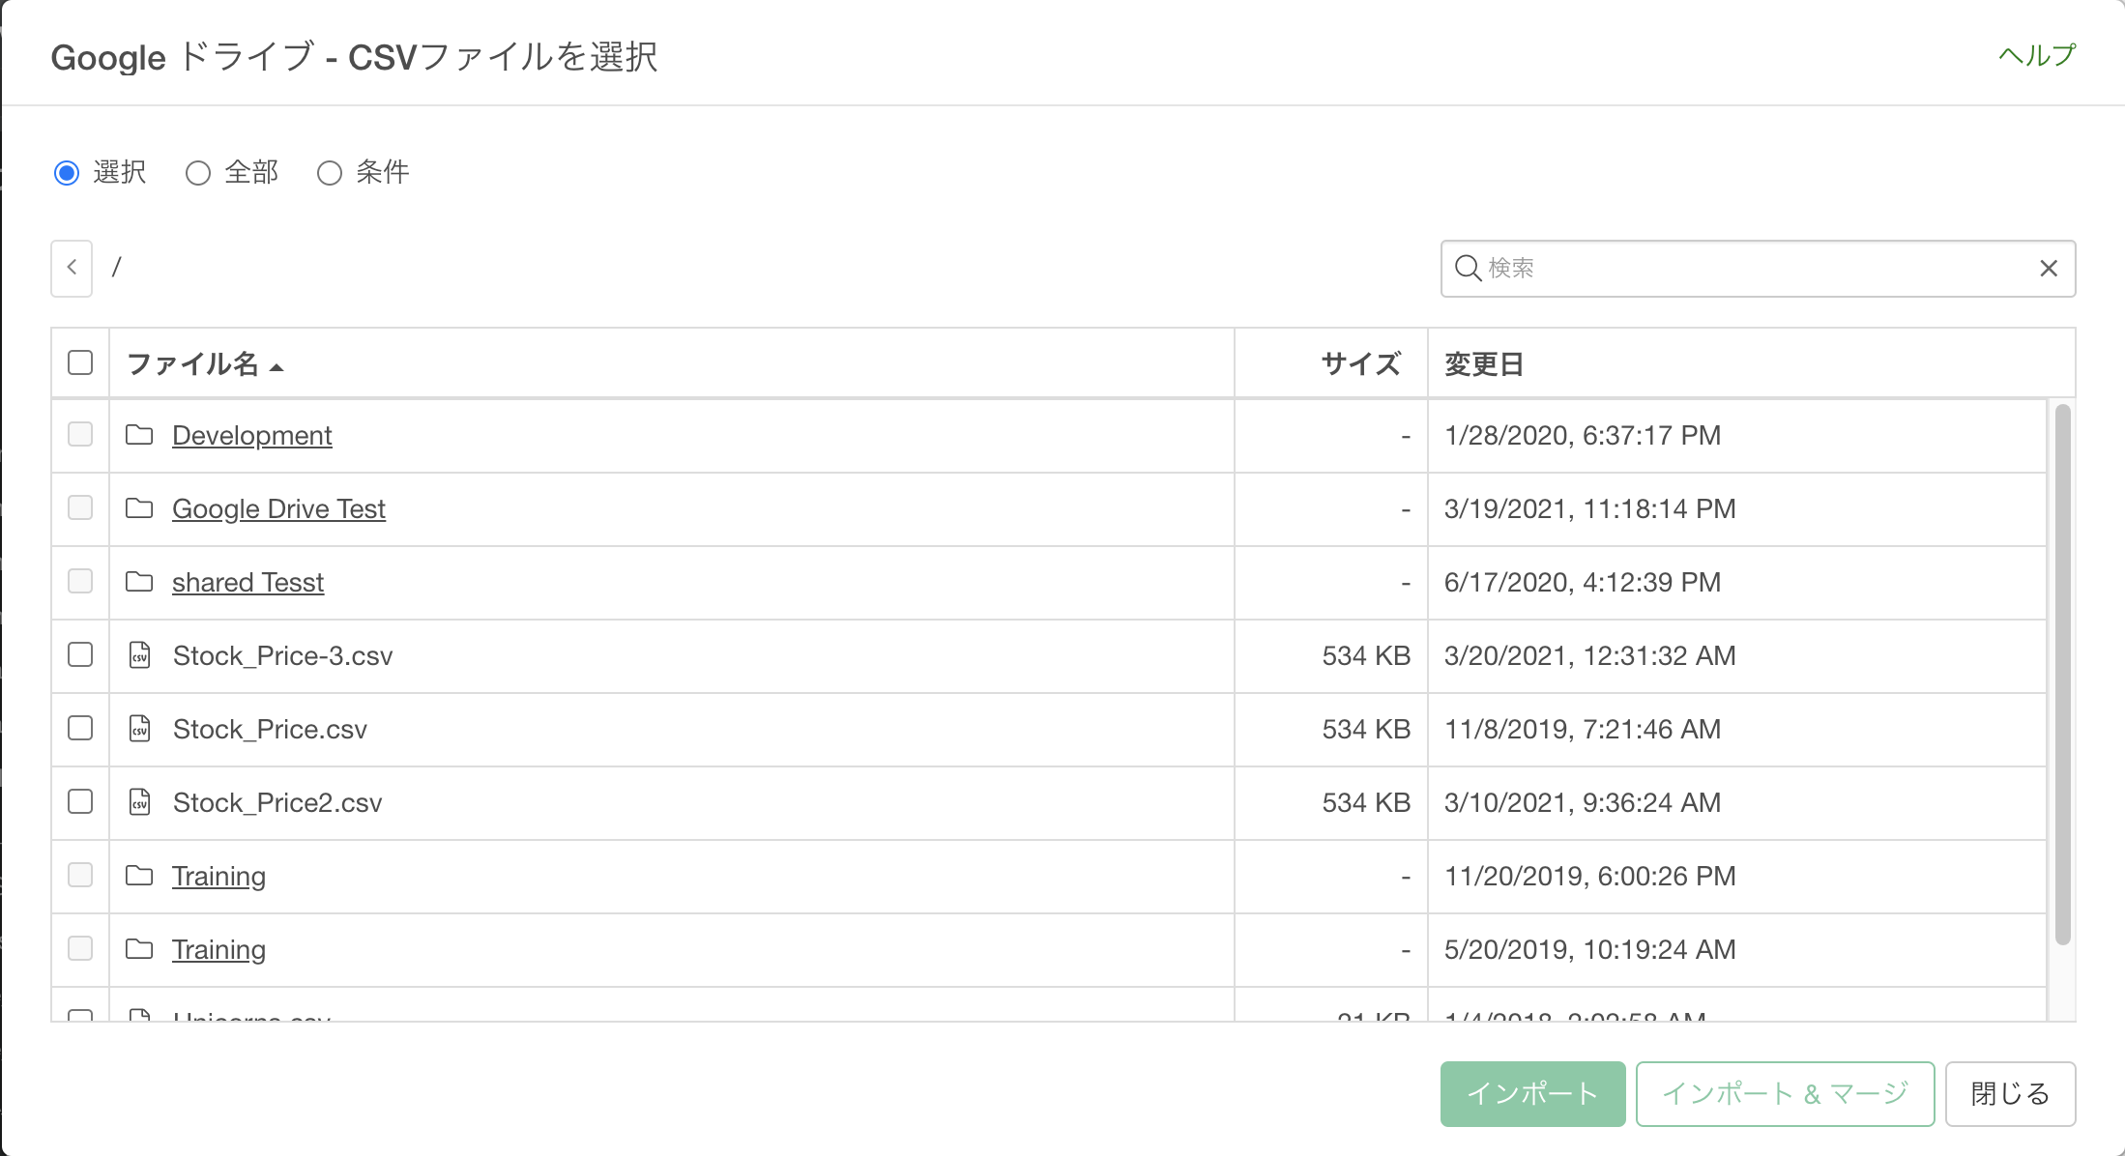Click the file list vertical scrollbar
The image size is (2125, 1156).
pyautogui.click(x=2062, y=675)
